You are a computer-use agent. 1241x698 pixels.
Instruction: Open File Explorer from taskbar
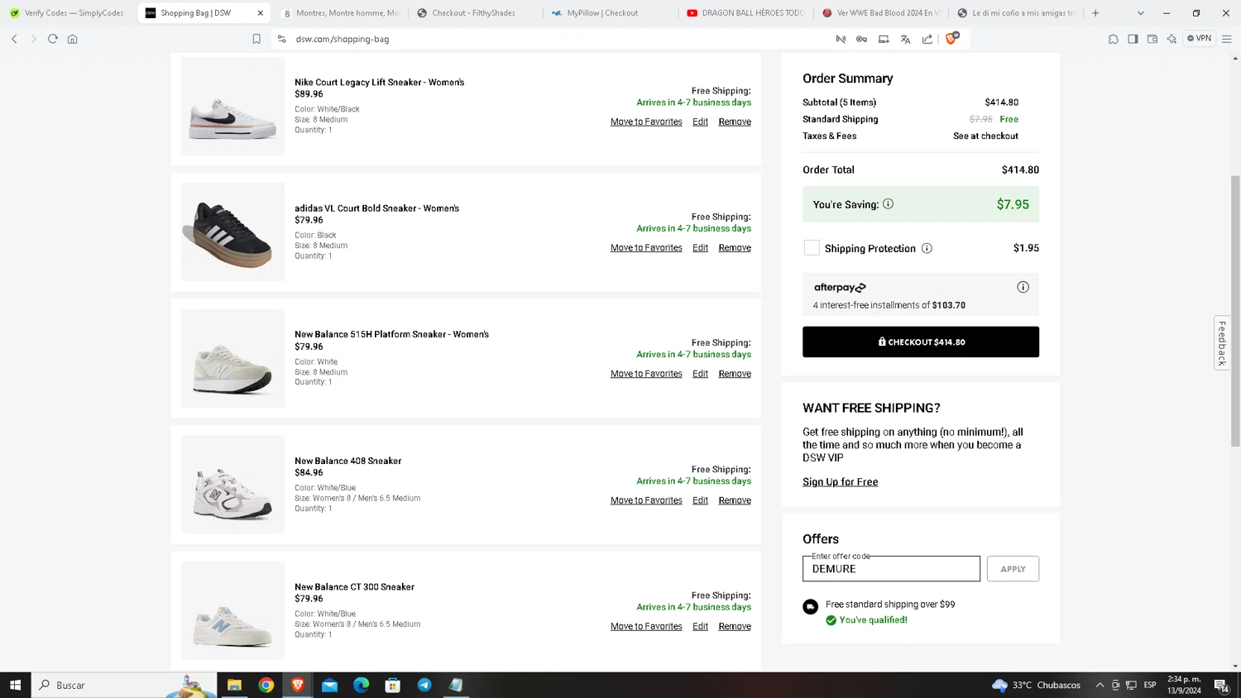pos(234,685)
